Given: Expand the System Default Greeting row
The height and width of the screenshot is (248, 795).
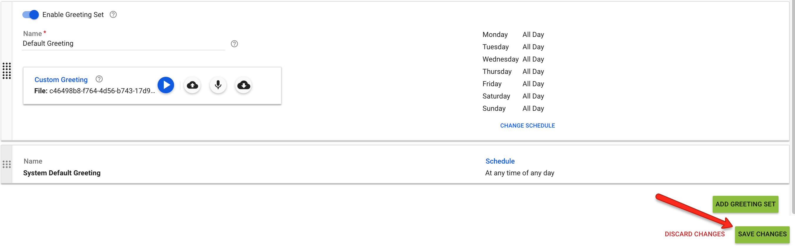Looking at the screenshot, I should 395,164.
